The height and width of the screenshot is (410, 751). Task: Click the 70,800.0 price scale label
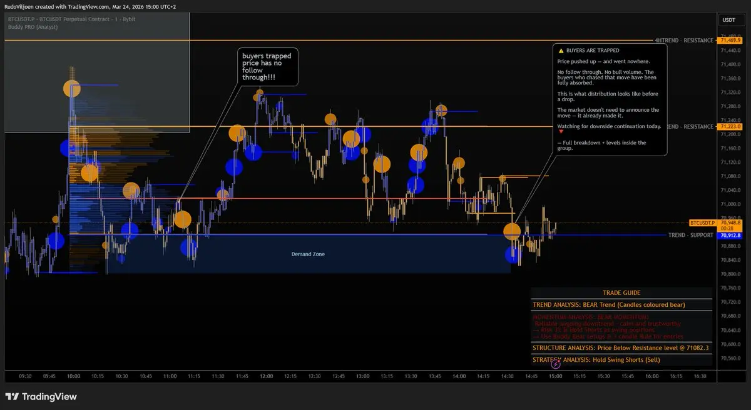(x=730, y=274)
